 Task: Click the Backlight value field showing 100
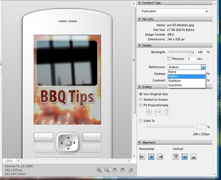coord(201,52)
